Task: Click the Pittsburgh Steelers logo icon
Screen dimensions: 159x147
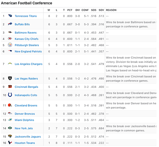Action: pyautogui.click(x=10, y=45)
